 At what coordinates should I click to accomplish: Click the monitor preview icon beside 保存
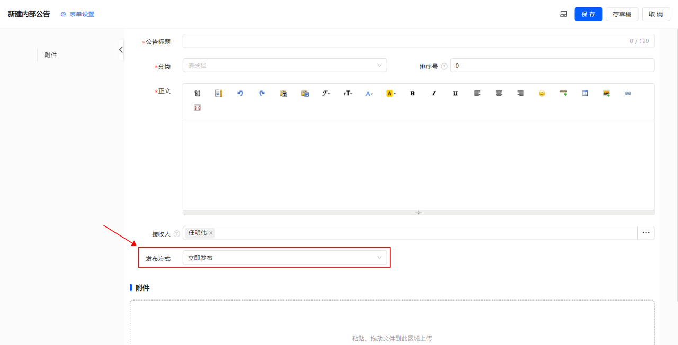564,14
